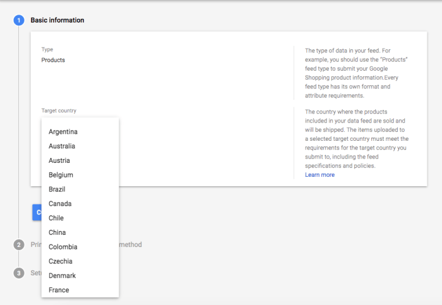The image size is (442, 305).
Task: Choose Colombia from the country list
Action: pos(63,247)
